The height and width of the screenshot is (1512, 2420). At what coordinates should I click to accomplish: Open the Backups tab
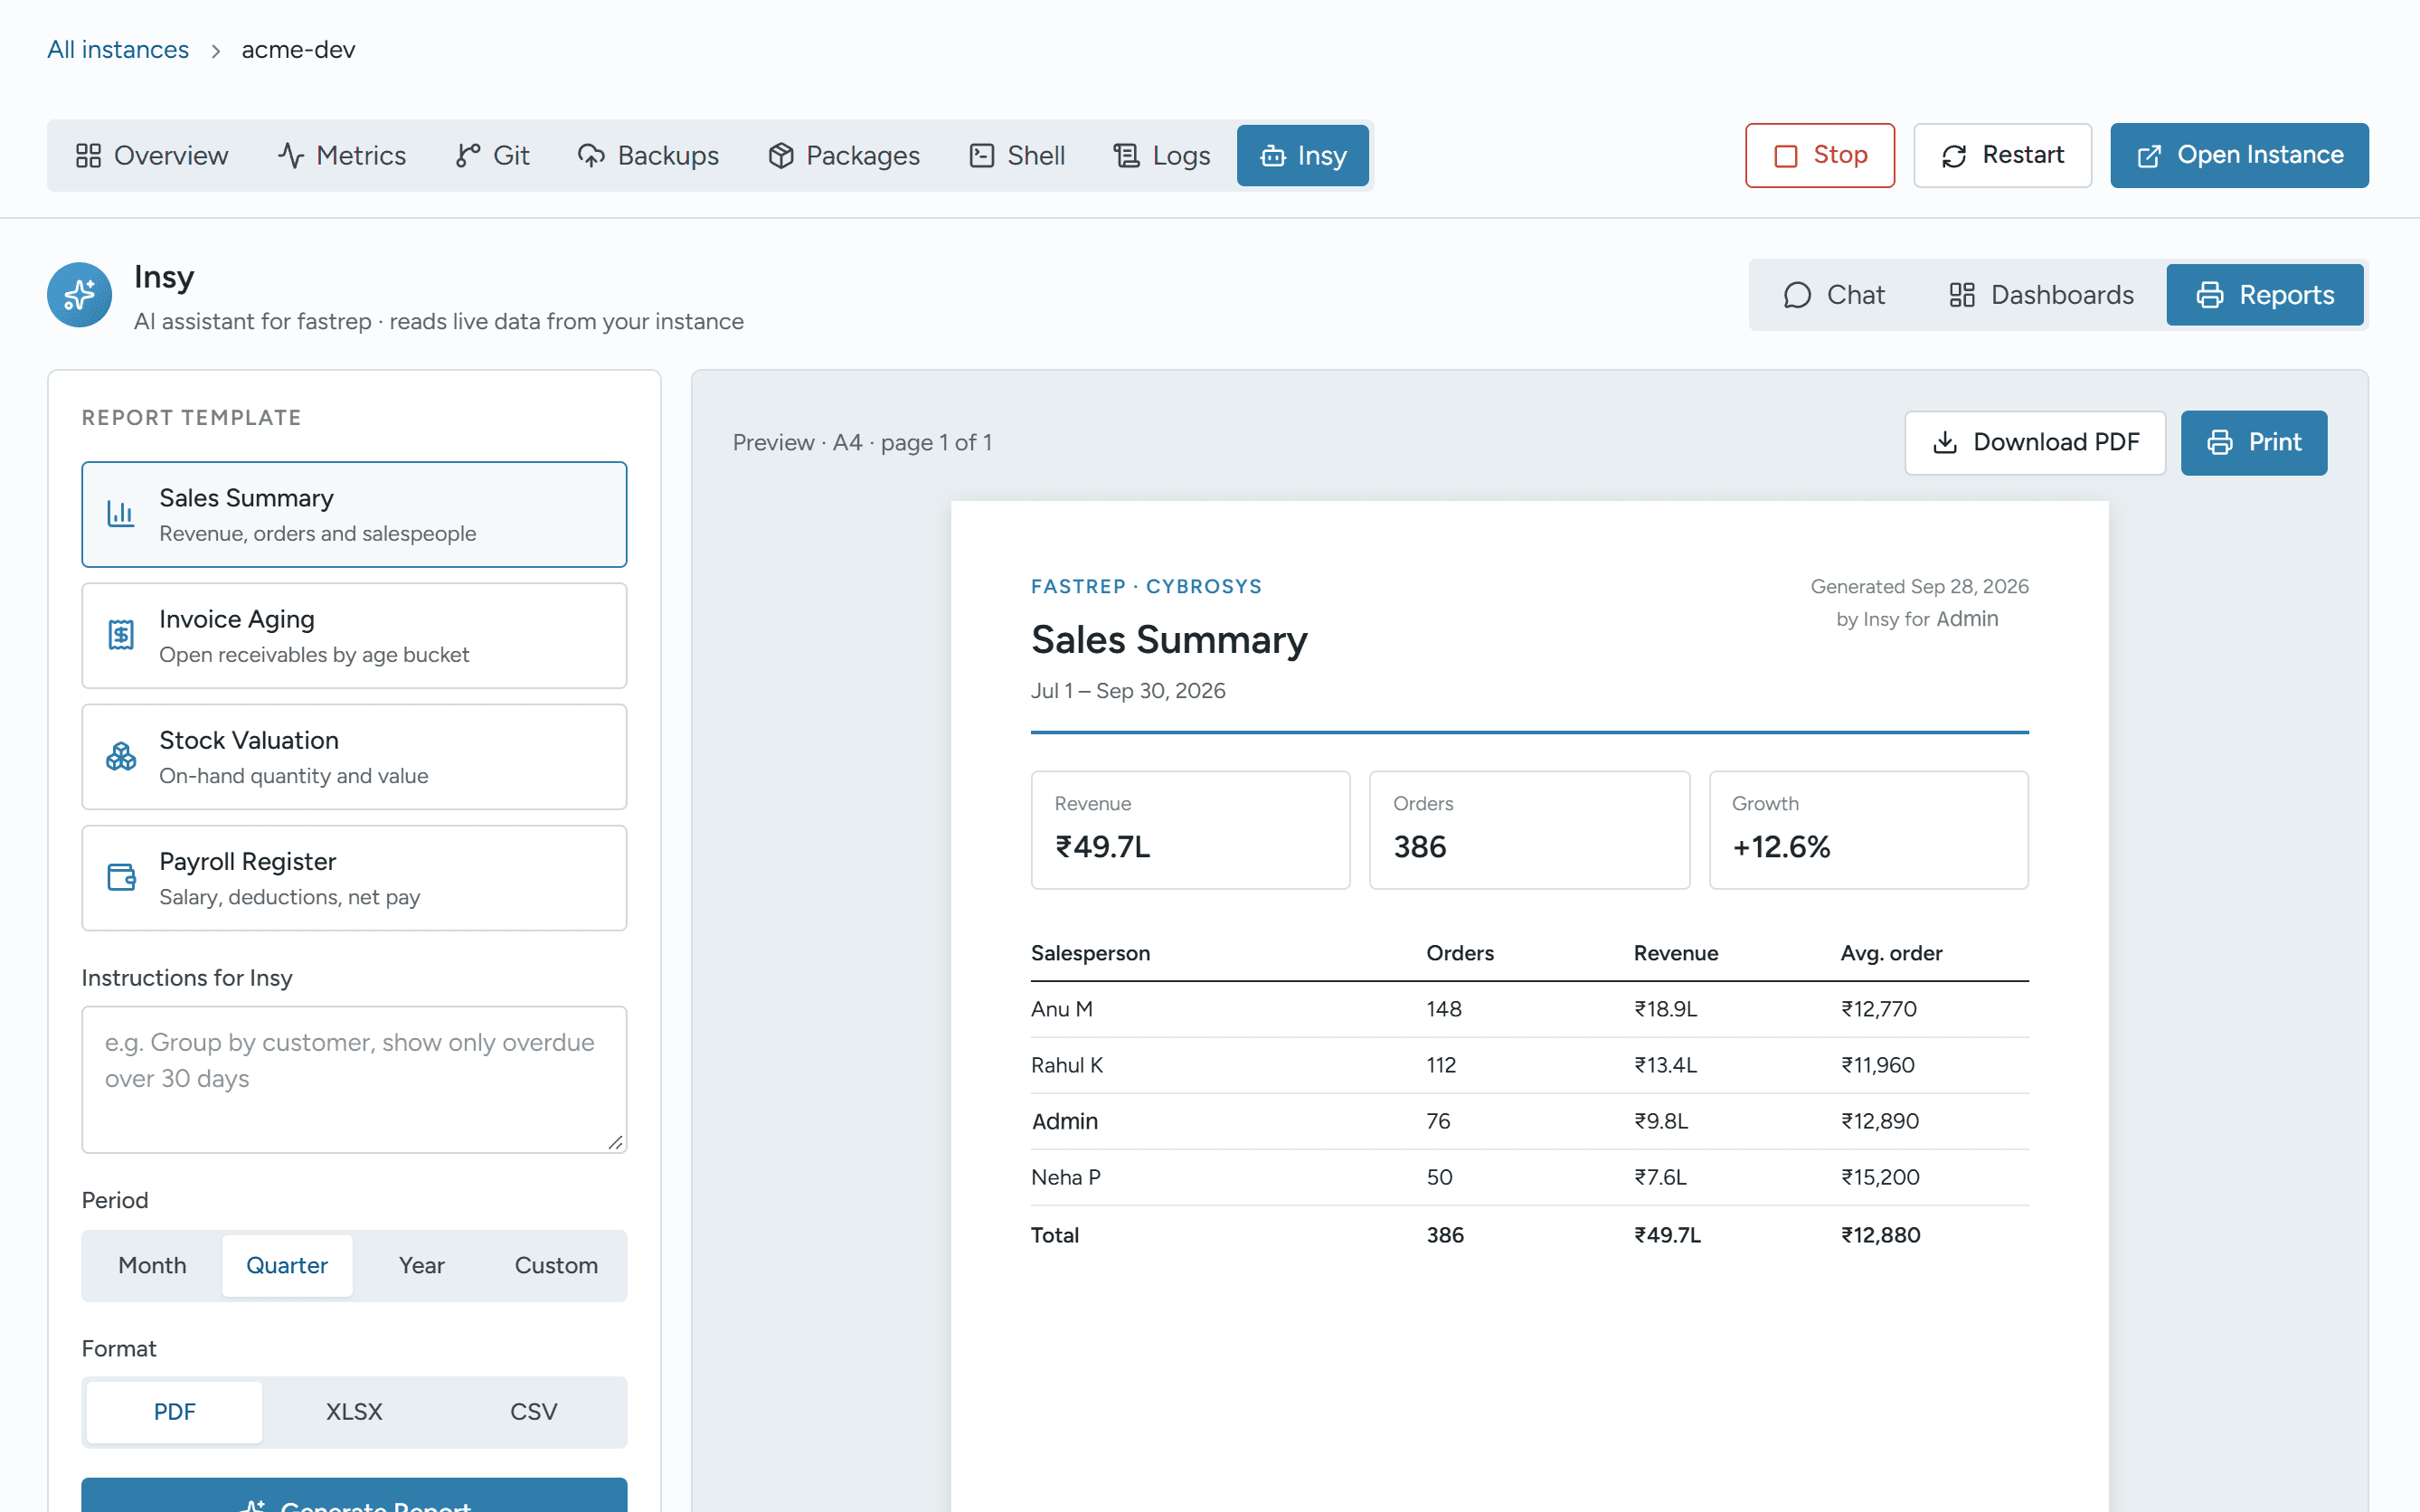coord(648,155)
